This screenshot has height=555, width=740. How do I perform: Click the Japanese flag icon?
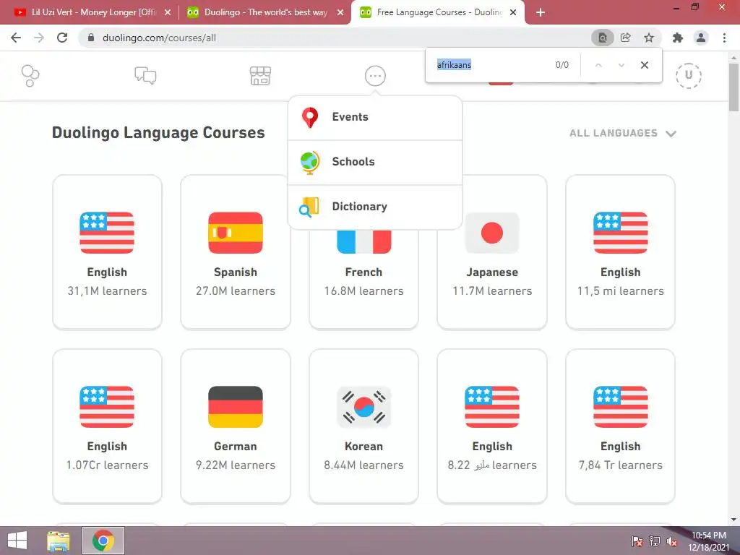(x=492, y=233)
